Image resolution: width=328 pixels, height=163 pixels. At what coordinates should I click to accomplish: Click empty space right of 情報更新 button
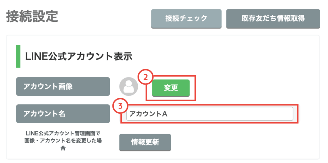[x=241, y=142]
